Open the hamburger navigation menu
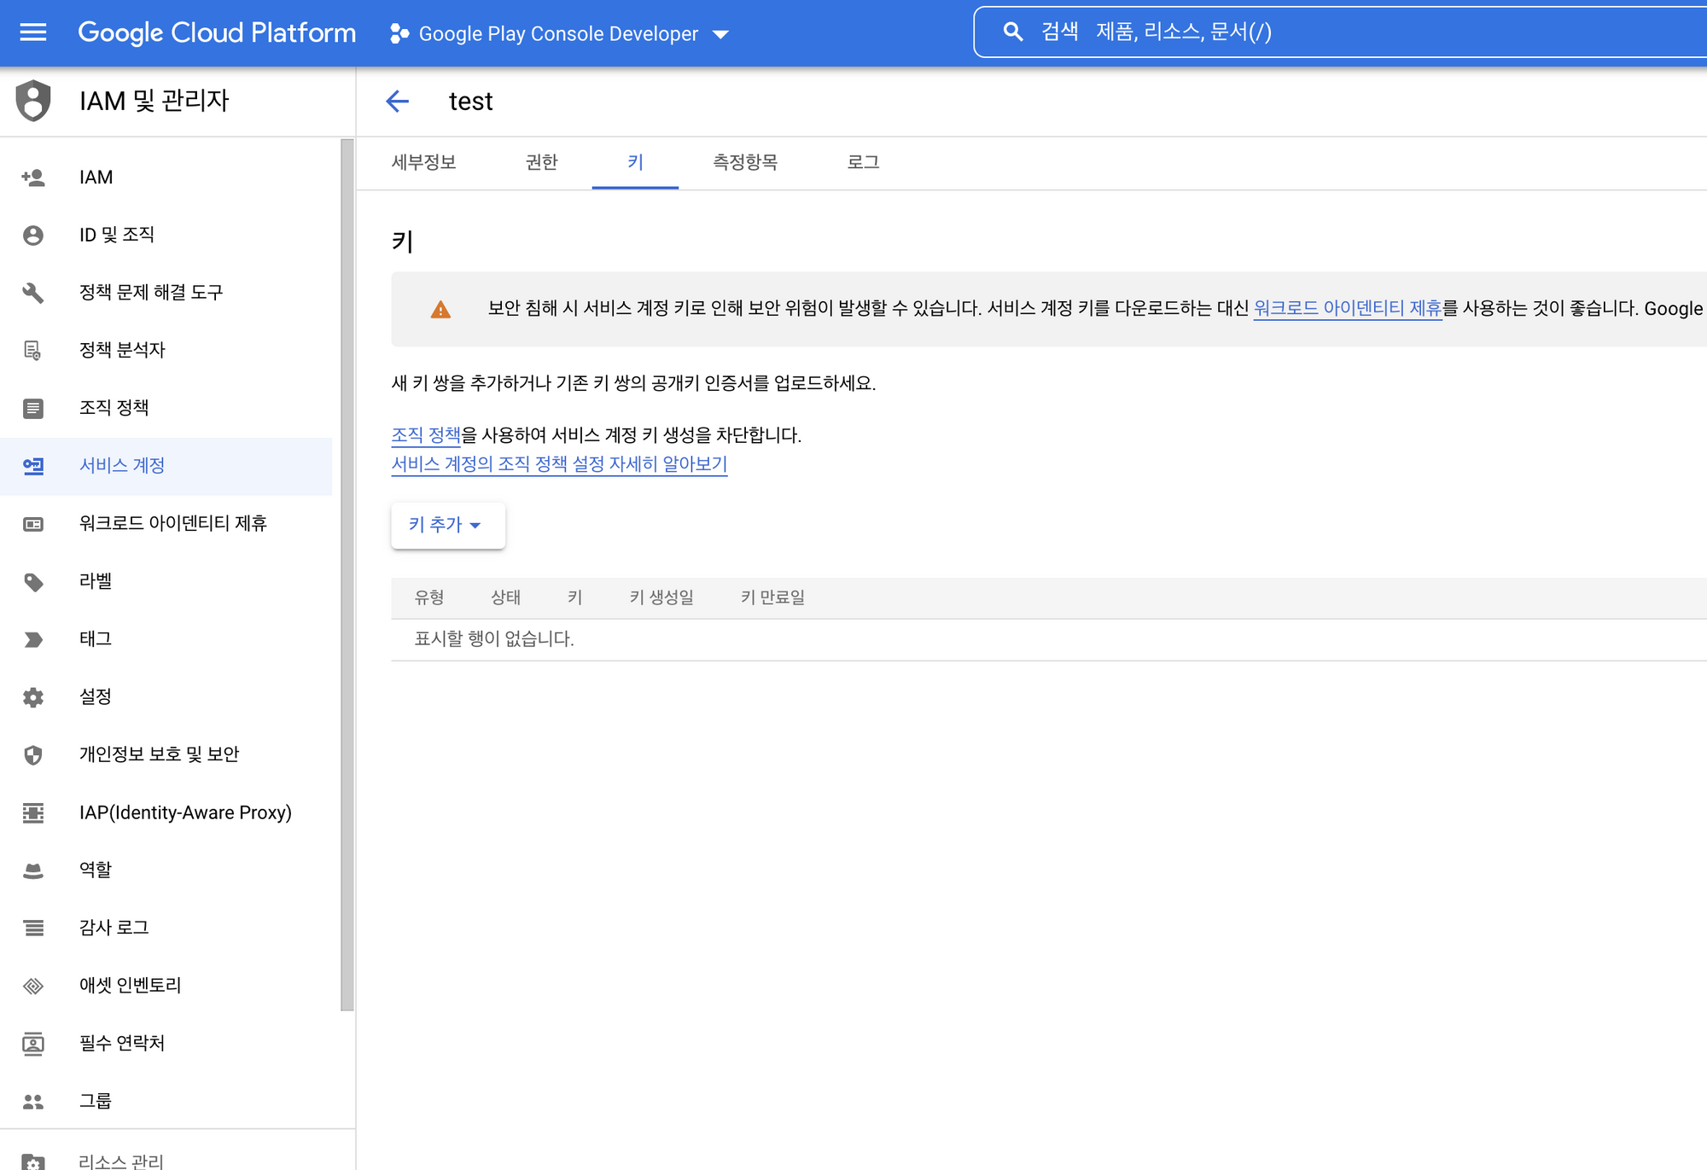The height and width of the screenshot is (1170, 1707). coord(32,32)
